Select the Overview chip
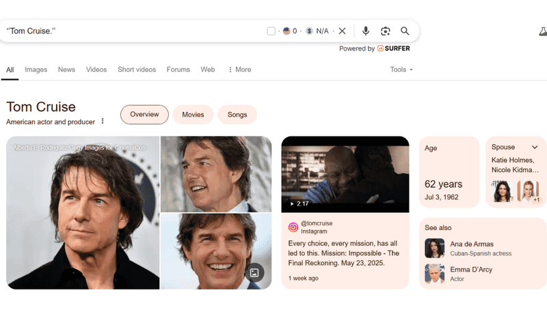 144,115
